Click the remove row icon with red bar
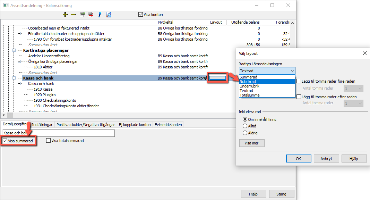The height and width of the screenshot is (200, 370). [x=91, y=15]
